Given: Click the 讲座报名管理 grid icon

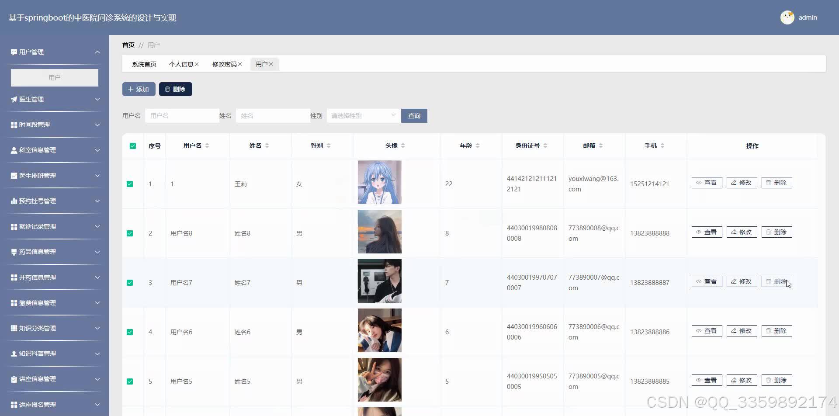Looking at the screenshot, I should tap(14, 405).
